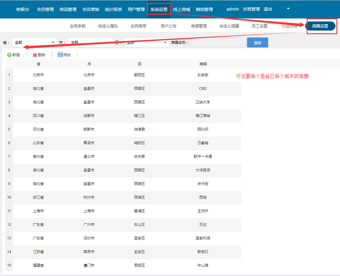Click the red X 删除 icon
This screenshot has width=340, height=276.
[35, 55]
